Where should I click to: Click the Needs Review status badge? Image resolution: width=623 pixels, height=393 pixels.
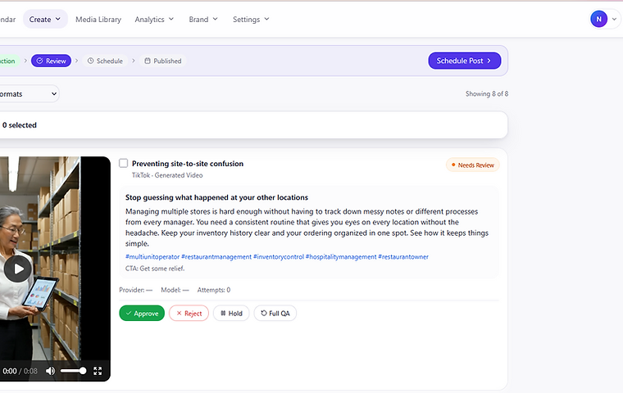472,165
